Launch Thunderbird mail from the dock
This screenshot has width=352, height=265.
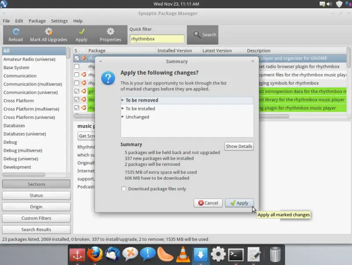(113, 254)
